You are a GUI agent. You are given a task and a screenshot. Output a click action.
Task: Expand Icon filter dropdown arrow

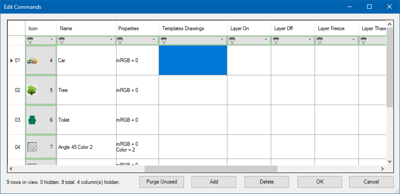click(52, 40)
